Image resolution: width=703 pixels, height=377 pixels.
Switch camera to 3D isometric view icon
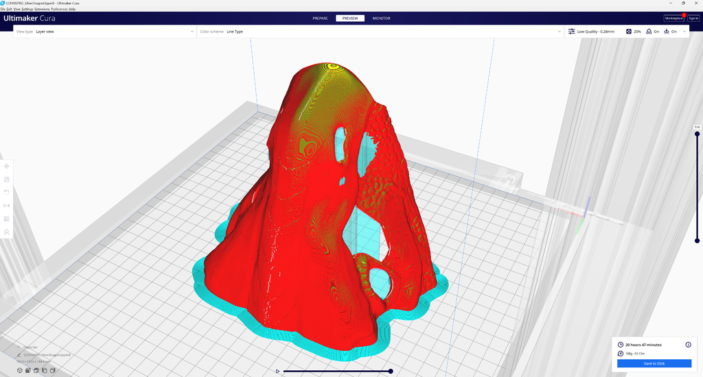(20, 370)
